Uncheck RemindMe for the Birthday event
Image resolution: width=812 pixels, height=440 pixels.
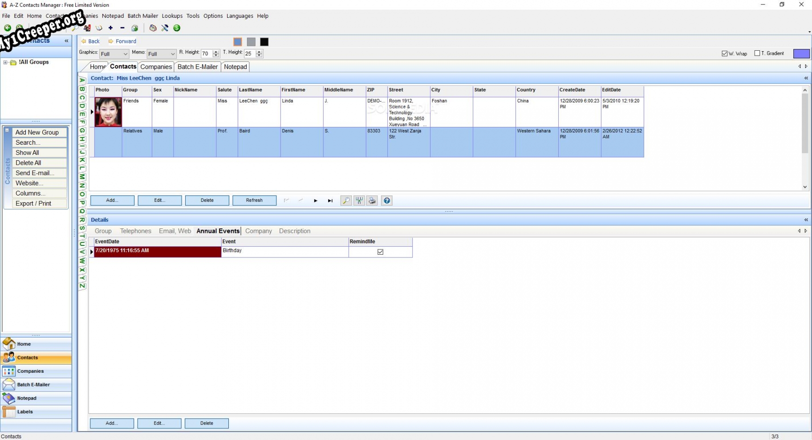coord(380,252)
